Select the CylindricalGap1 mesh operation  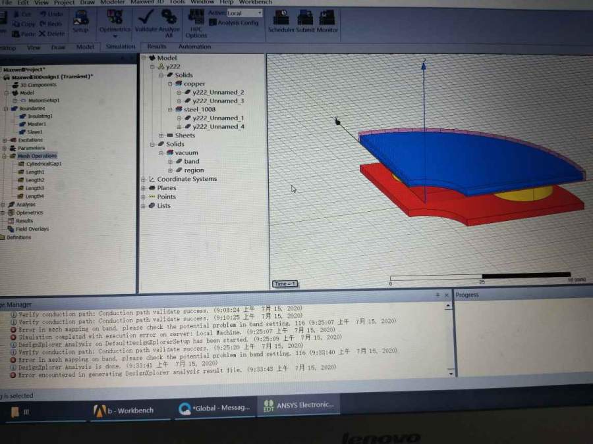(x=43, y=164)
